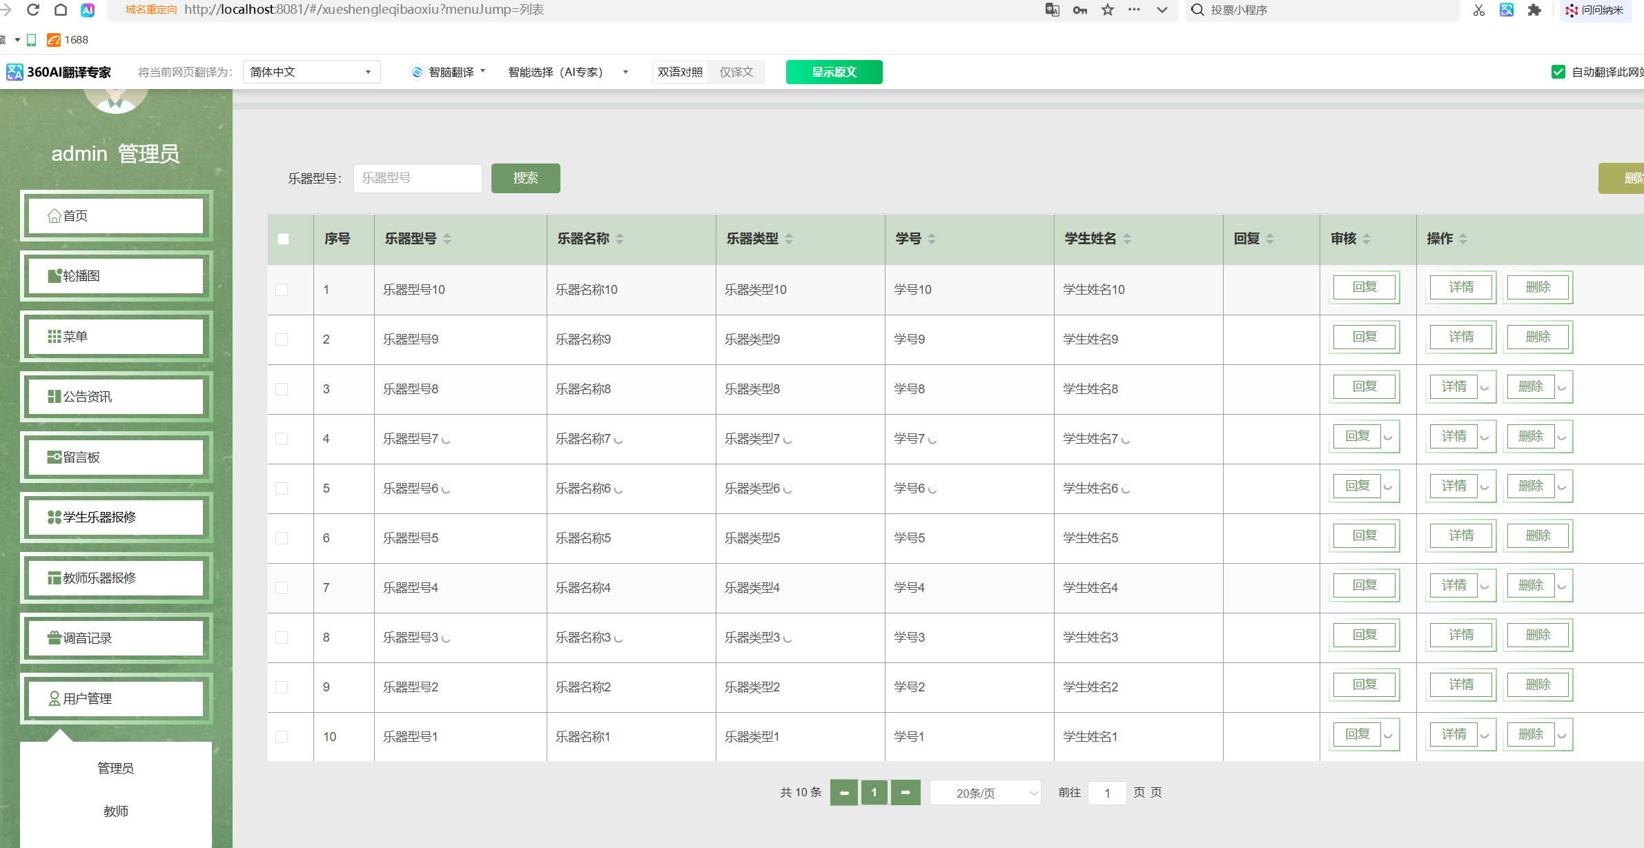Check the checkbox for row 1
Image resolution: width=1644 pixels, height=848 pixels.
coord(282,290)
